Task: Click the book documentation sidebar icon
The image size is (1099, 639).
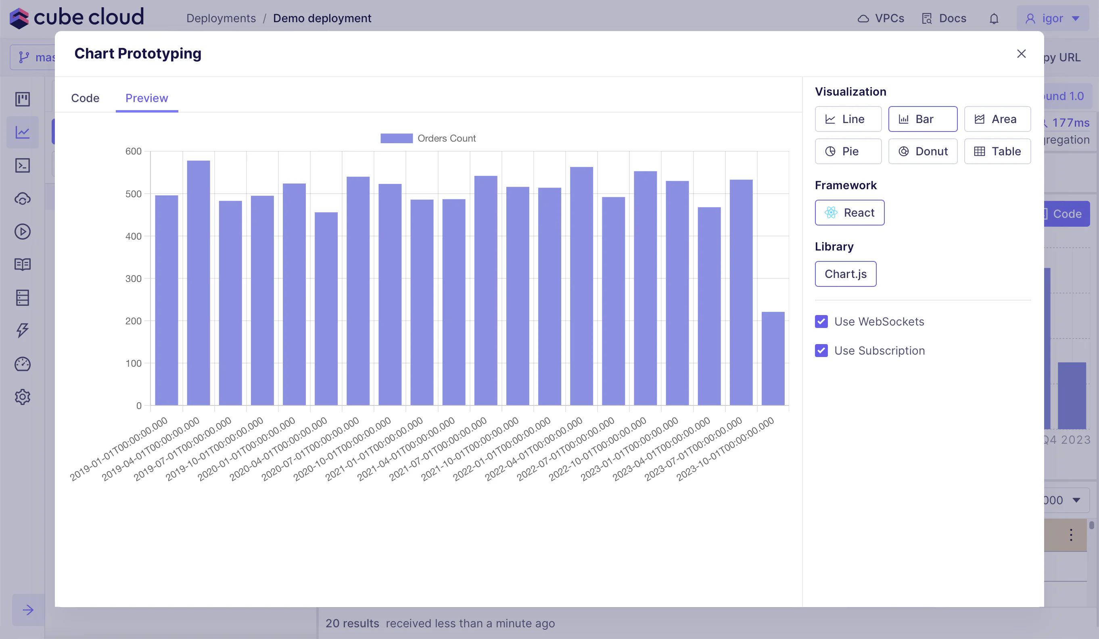Action: tap(22, 264)
